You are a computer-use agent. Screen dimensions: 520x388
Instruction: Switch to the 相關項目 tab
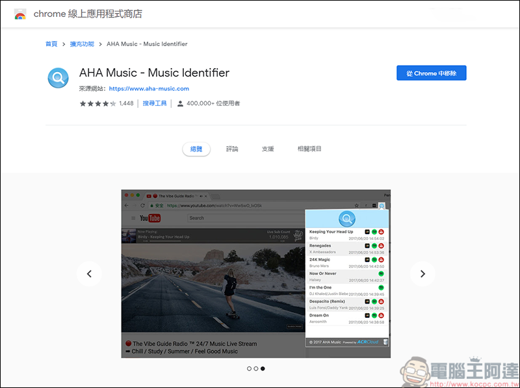point(309,149)
